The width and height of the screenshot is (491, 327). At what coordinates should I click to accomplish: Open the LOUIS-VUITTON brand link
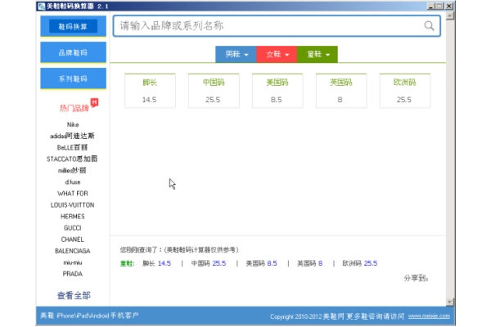click(72, 205)
